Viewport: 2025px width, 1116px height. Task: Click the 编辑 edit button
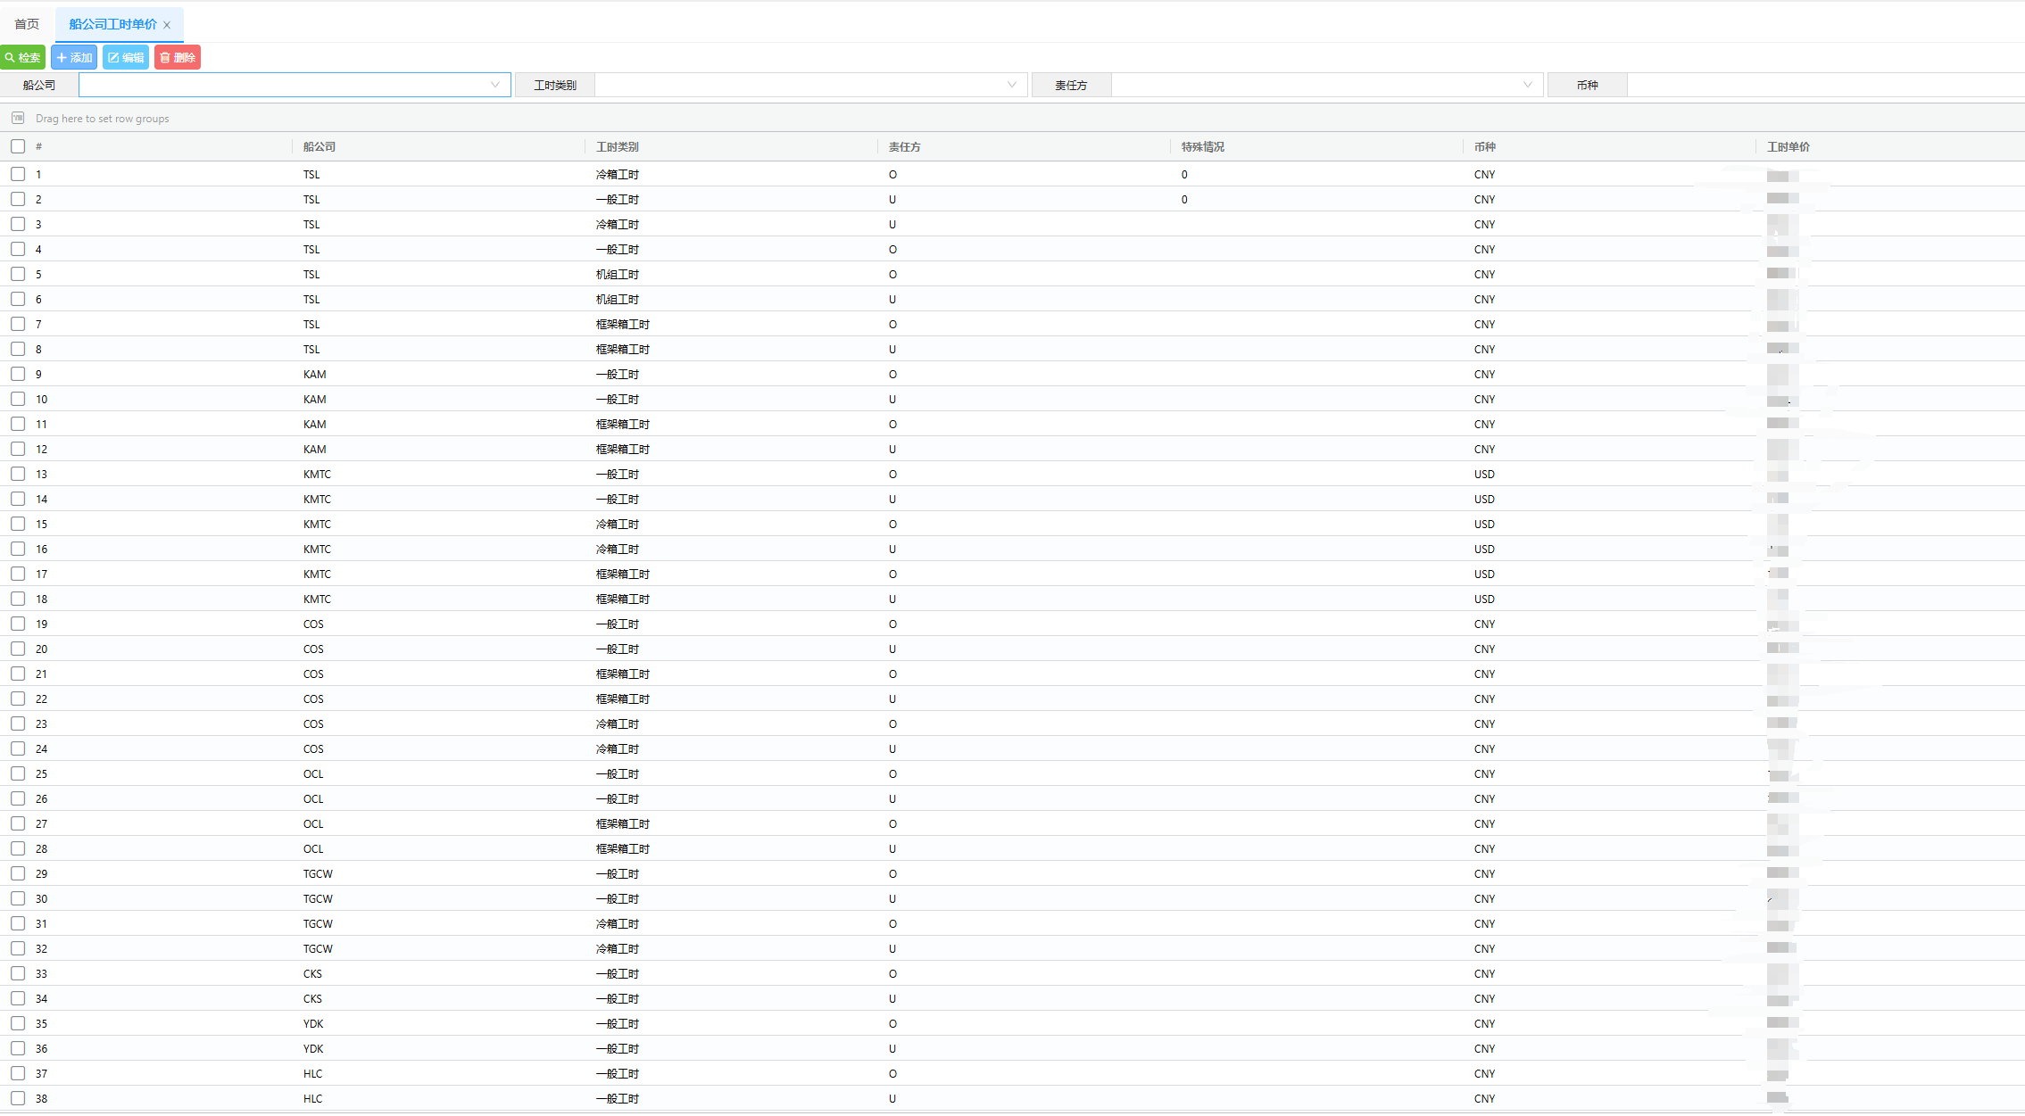click(126, 57)
